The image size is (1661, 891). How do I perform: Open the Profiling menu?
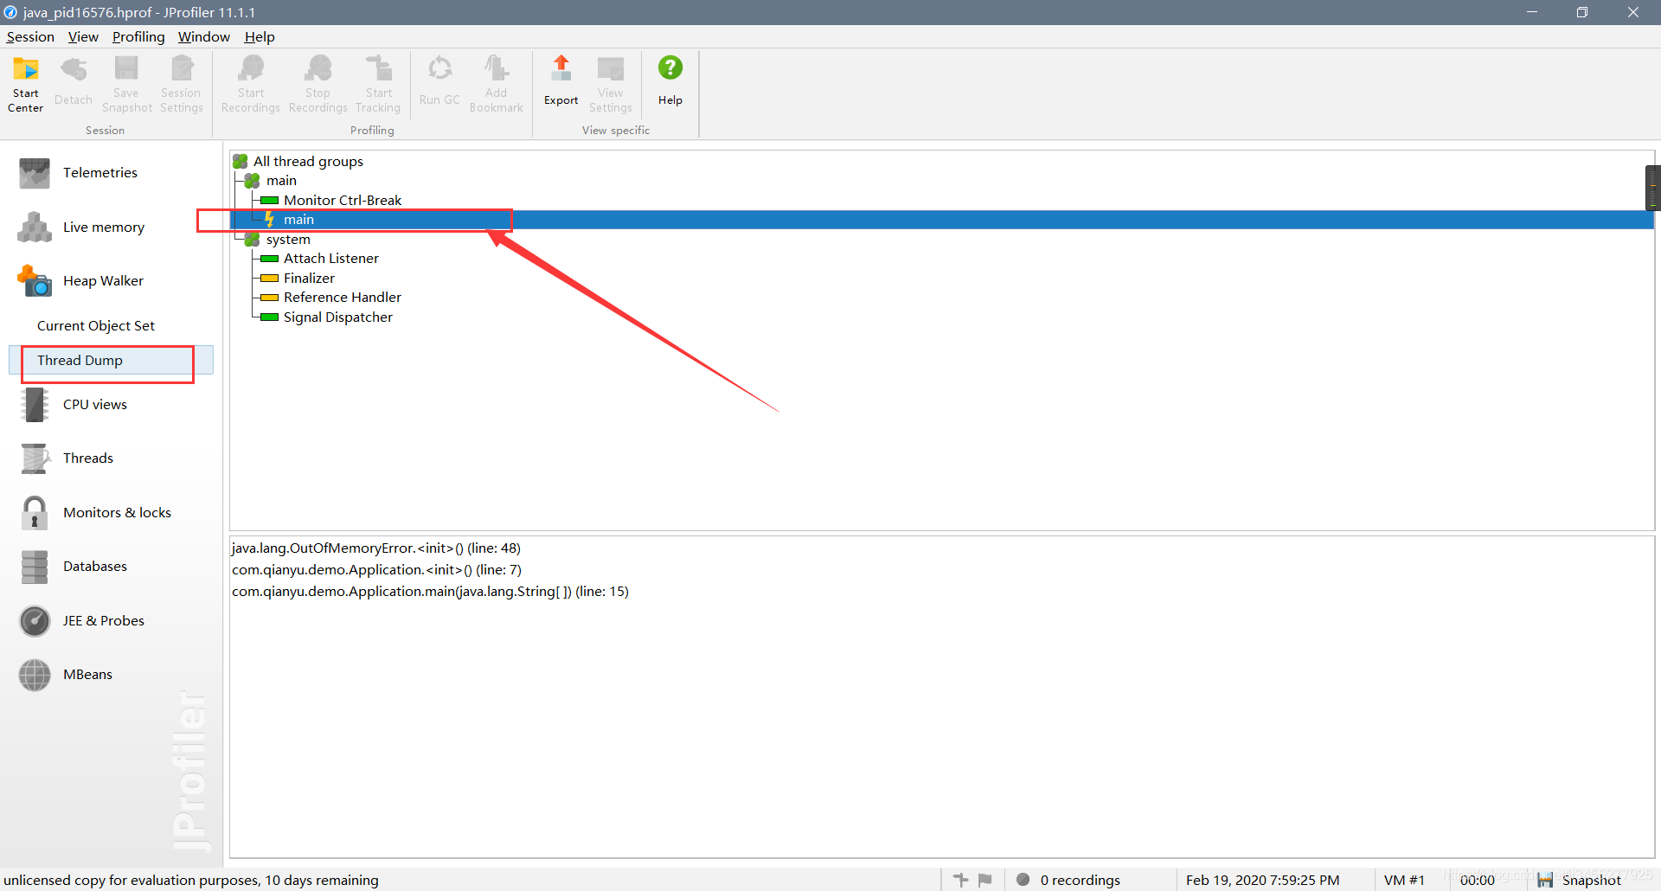pos(138,36)
